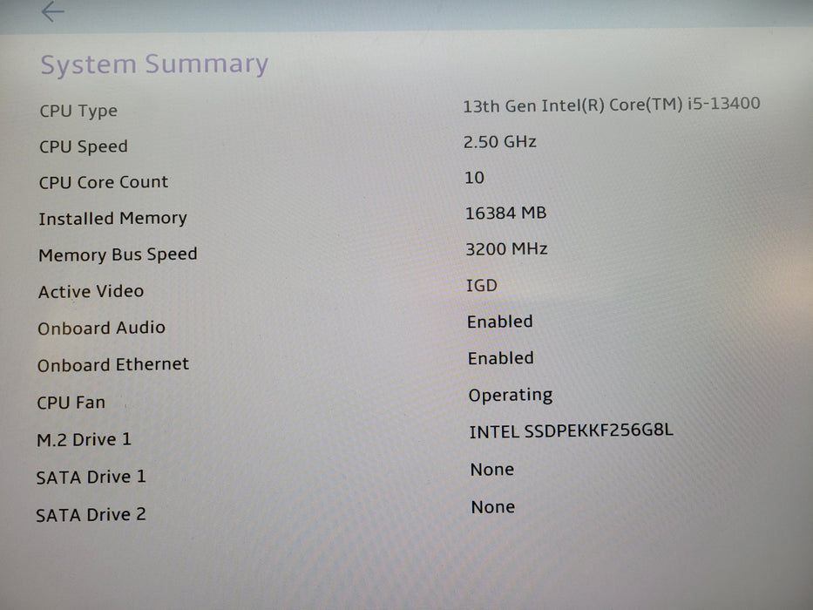Screen dimensions: 813x610
Task: Select the Active Video label
Action: (91, 292)
